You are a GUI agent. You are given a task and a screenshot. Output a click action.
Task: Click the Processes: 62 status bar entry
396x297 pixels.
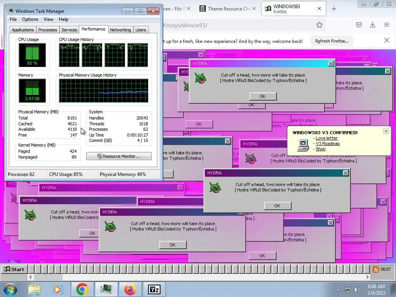click(21, 174)
